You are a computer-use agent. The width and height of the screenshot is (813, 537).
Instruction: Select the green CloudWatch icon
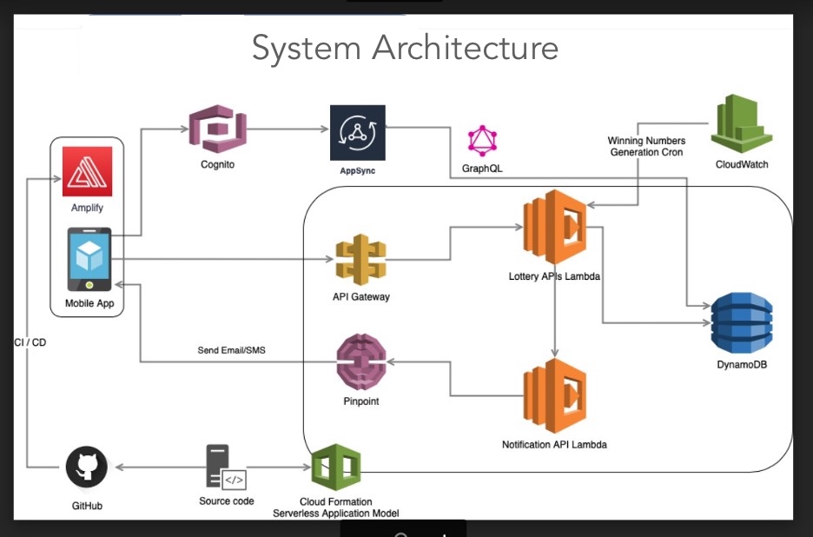click(742, 123)
